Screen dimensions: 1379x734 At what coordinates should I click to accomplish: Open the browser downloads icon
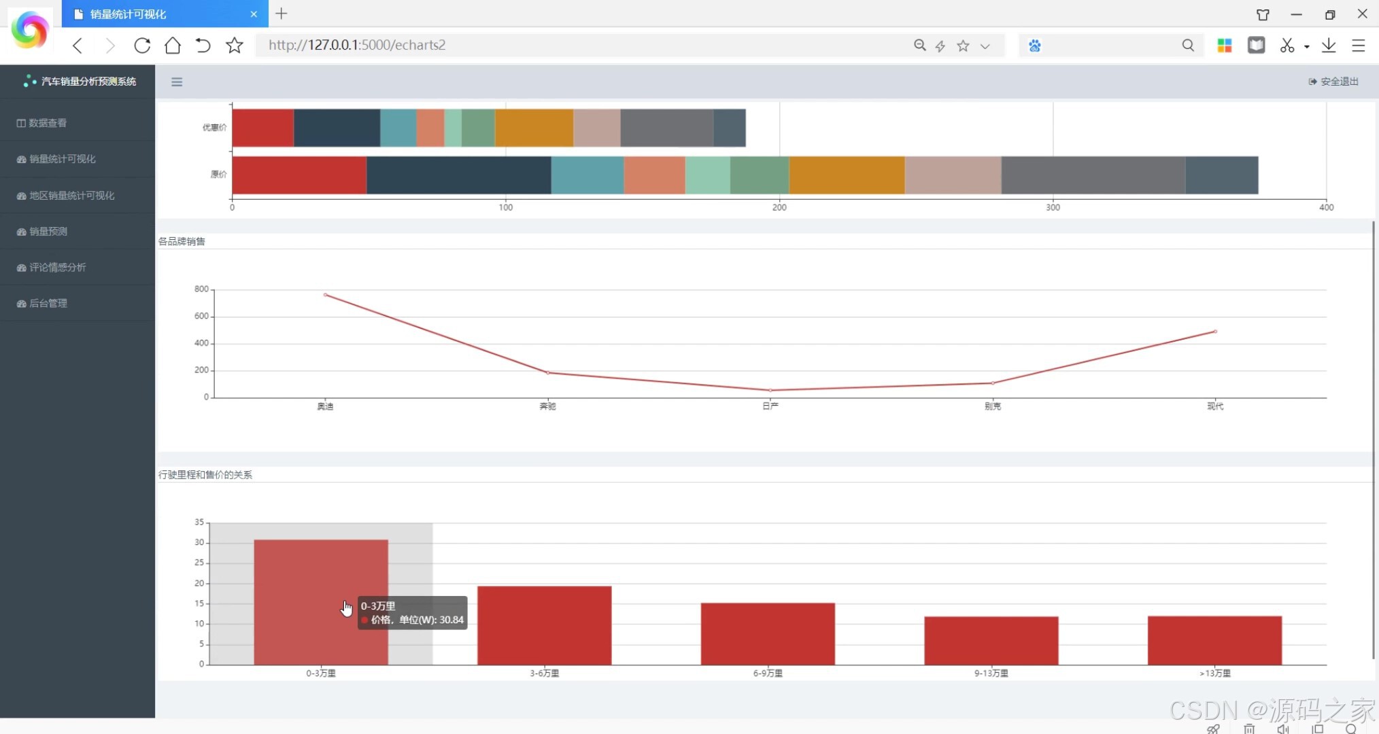[1329, 46]
